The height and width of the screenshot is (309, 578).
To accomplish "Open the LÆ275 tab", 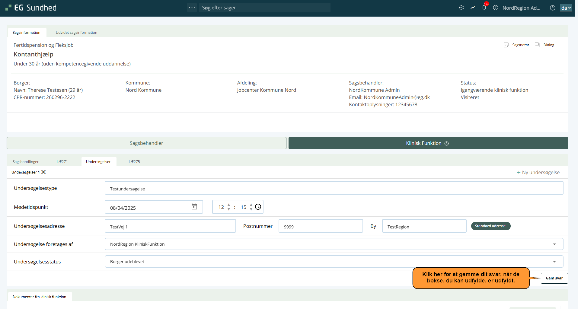I will click(x=134, y=162).
